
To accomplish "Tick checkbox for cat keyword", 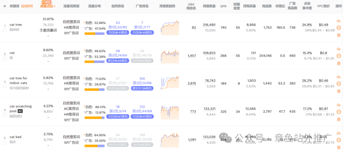I will tap(5, 59).
